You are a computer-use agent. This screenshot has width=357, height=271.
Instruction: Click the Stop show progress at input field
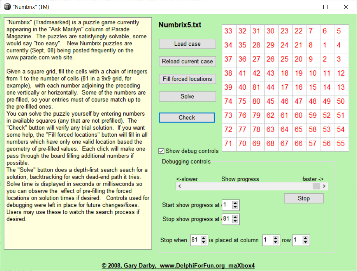(227, 219)
